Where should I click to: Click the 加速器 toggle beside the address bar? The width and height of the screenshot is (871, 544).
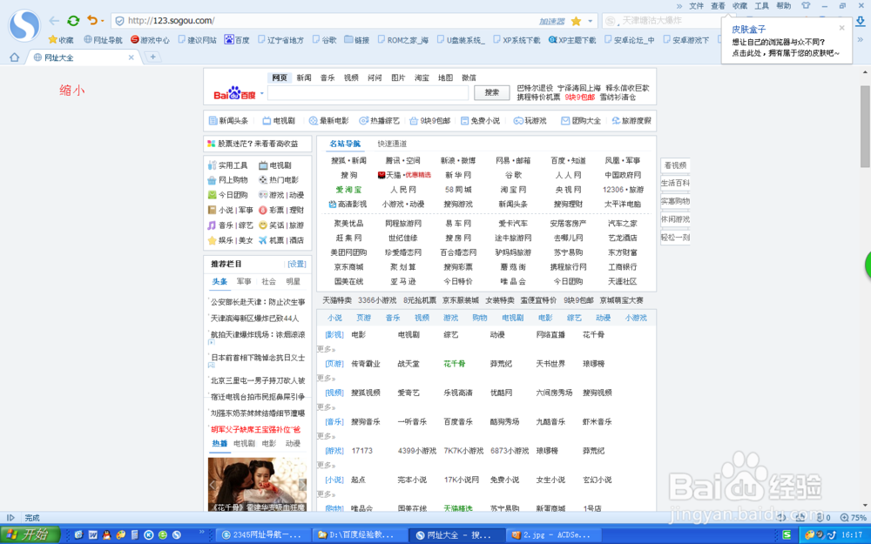click(554, 21)
